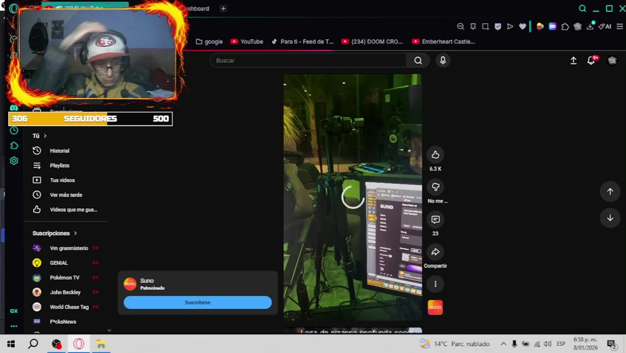
Task: Open Opera sidebar settings gear icon
Action: coord(14,161)
